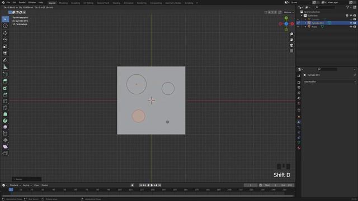The height and width of the screenshot is (201, 358).
Task: Collapse the Collection tree row
Action: [302, 16]
